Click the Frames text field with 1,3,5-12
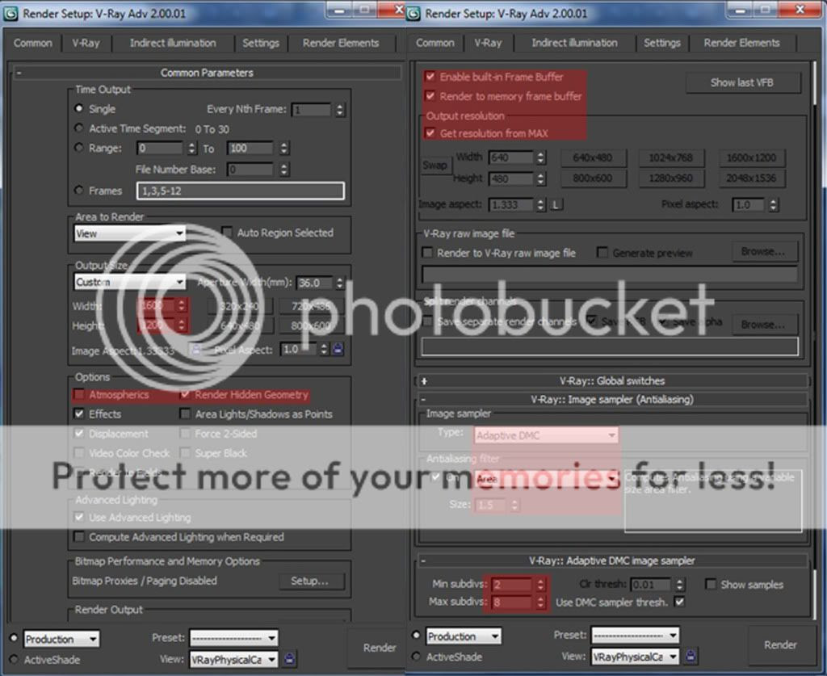Image resolution: width=827 pixels, height=676 pixels. click(x=241, y=191)
